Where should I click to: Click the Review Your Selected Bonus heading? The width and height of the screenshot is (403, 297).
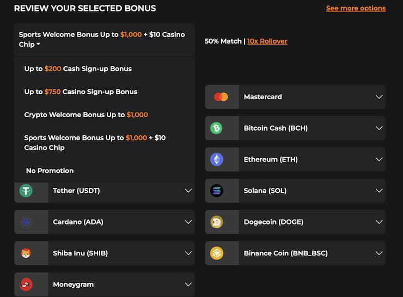coord(85,8)
